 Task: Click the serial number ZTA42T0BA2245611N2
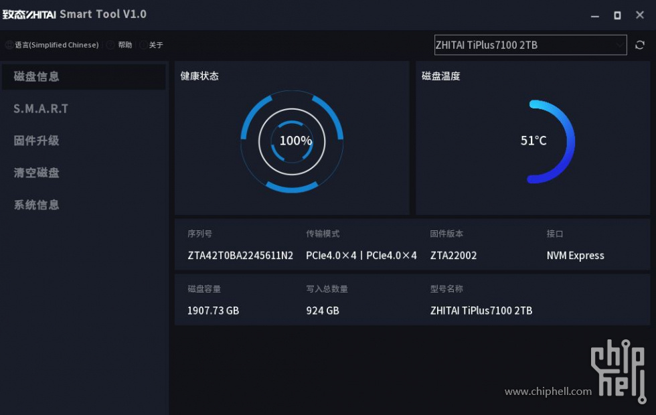pos(240,255)
